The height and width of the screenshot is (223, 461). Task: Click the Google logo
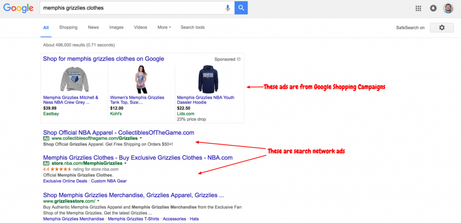pyautogui.click(x=18, y=8)
